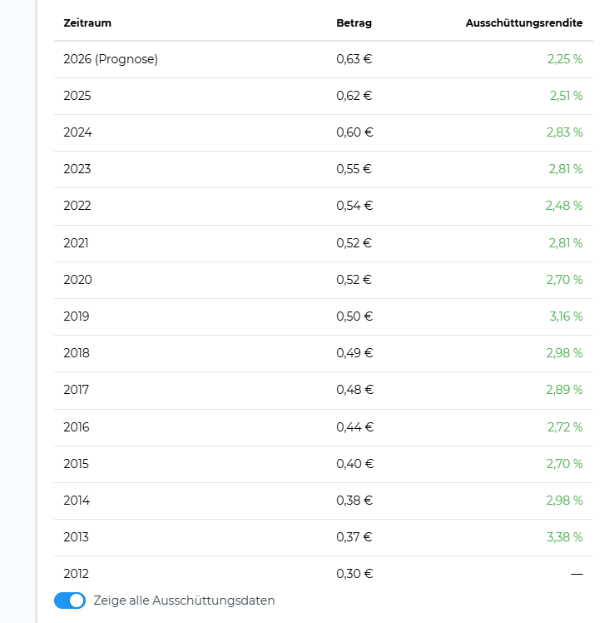This screenshot has height=623, width=609.
Task: Select the 2022 row label
Action: click(77, 206)
